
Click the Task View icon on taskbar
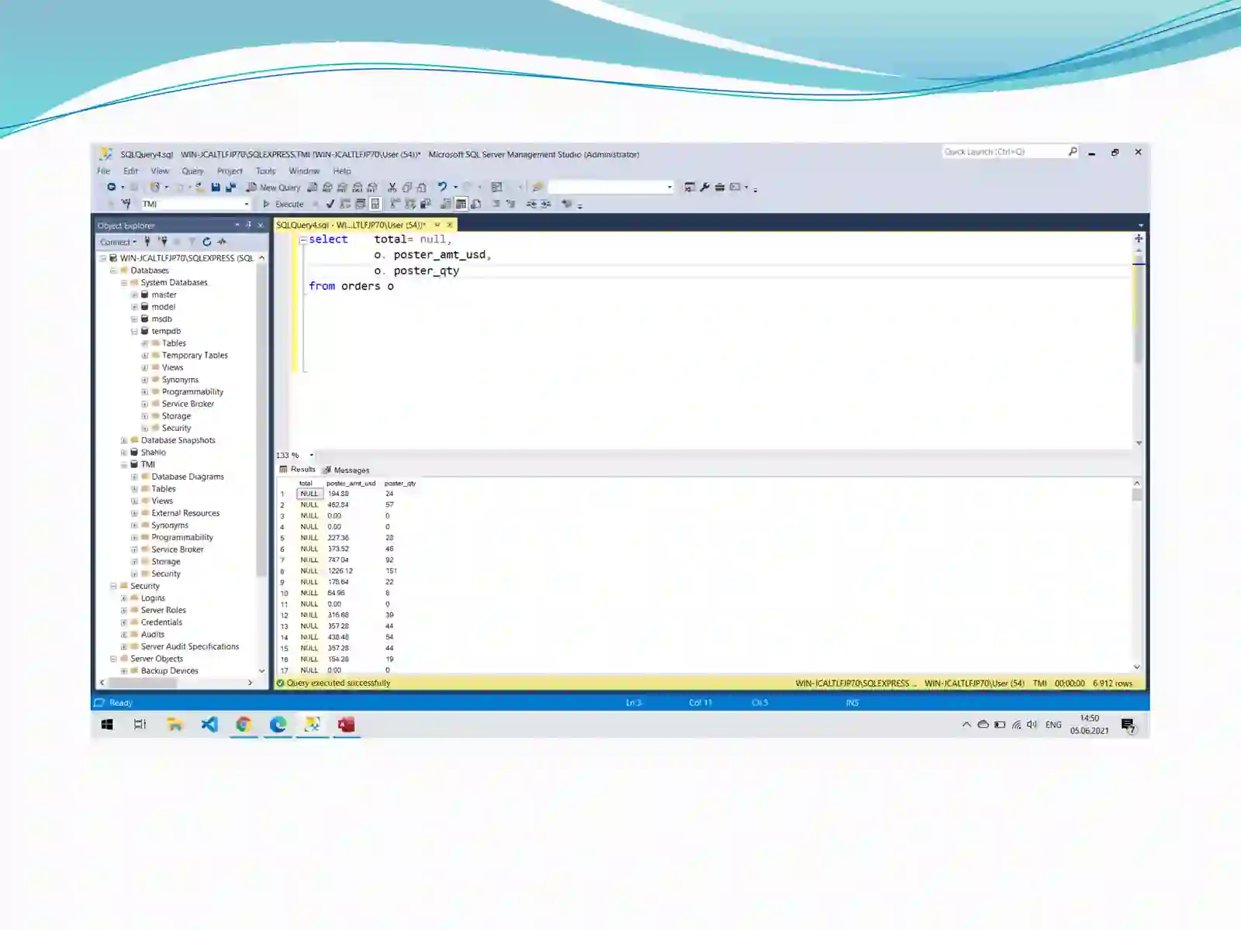pyautogui.click(x=140, y=725)
